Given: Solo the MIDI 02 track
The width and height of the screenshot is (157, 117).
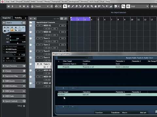Looking at the screenshot, I should click(x=41, y=32).
